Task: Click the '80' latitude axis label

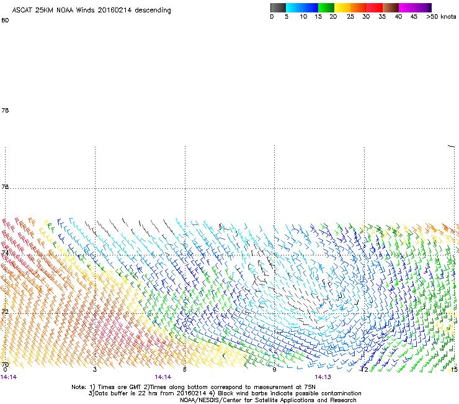Action: 5,21
